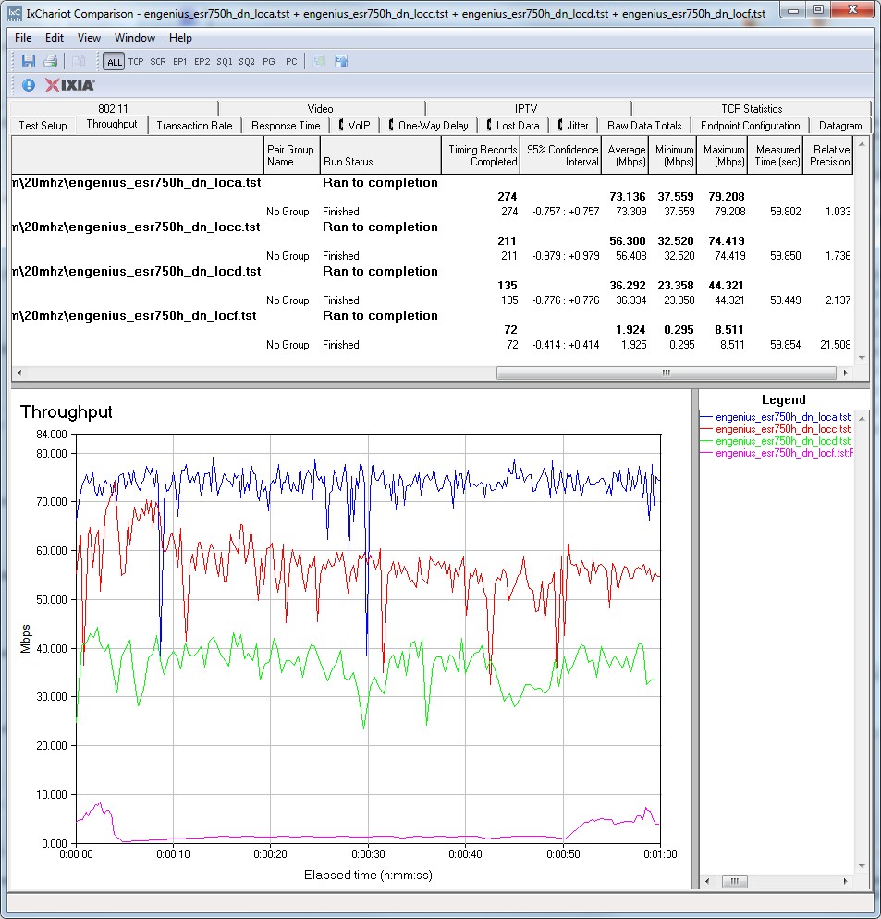
Task: Click the average value 73.136
Action: (x=627, y=196)
